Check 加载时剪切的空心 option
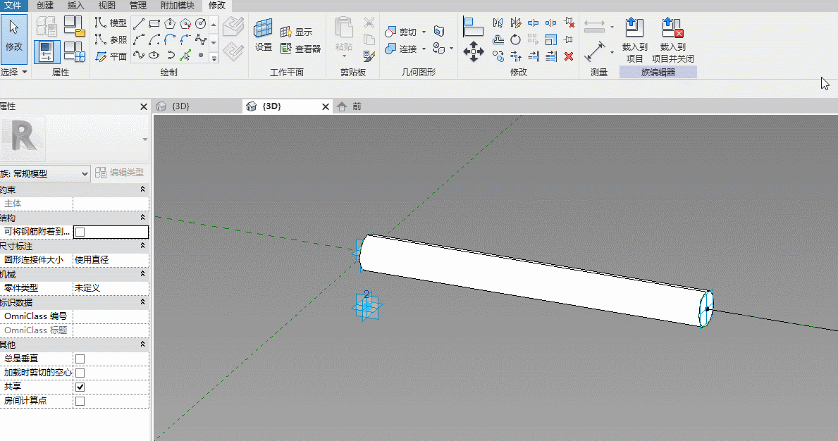Image resolution: width=838 pixels, height=441 pixels. [x=80, y=373]
